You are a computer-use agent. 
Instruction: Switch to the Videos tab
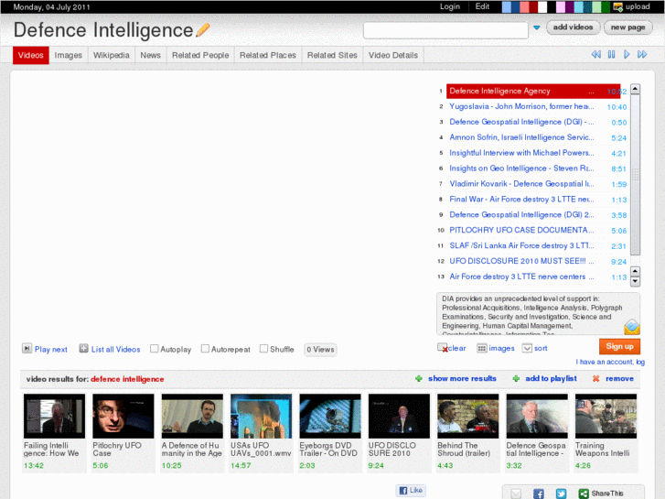[x=31, y=55]
